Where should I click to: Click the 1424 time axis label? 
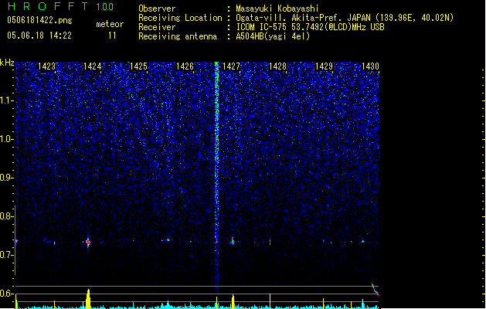click(93, 66)
